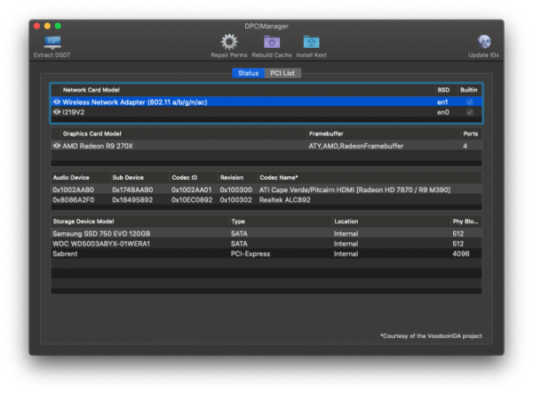Click the Install Kext icon
The width and height of the screenshot is (533, 394).
(311, 42)
